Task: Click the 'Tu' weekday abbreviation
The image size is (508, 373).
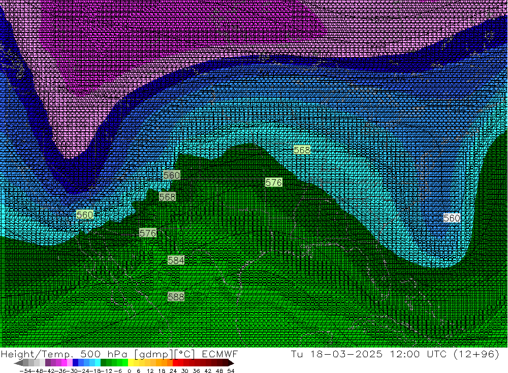Action: [x=297, y=354]
